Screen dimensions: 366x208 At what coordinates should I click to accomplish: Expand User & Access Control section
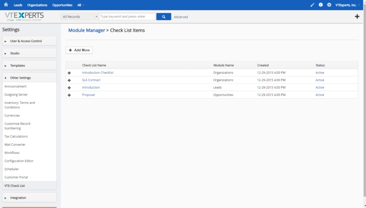[29, 41]
